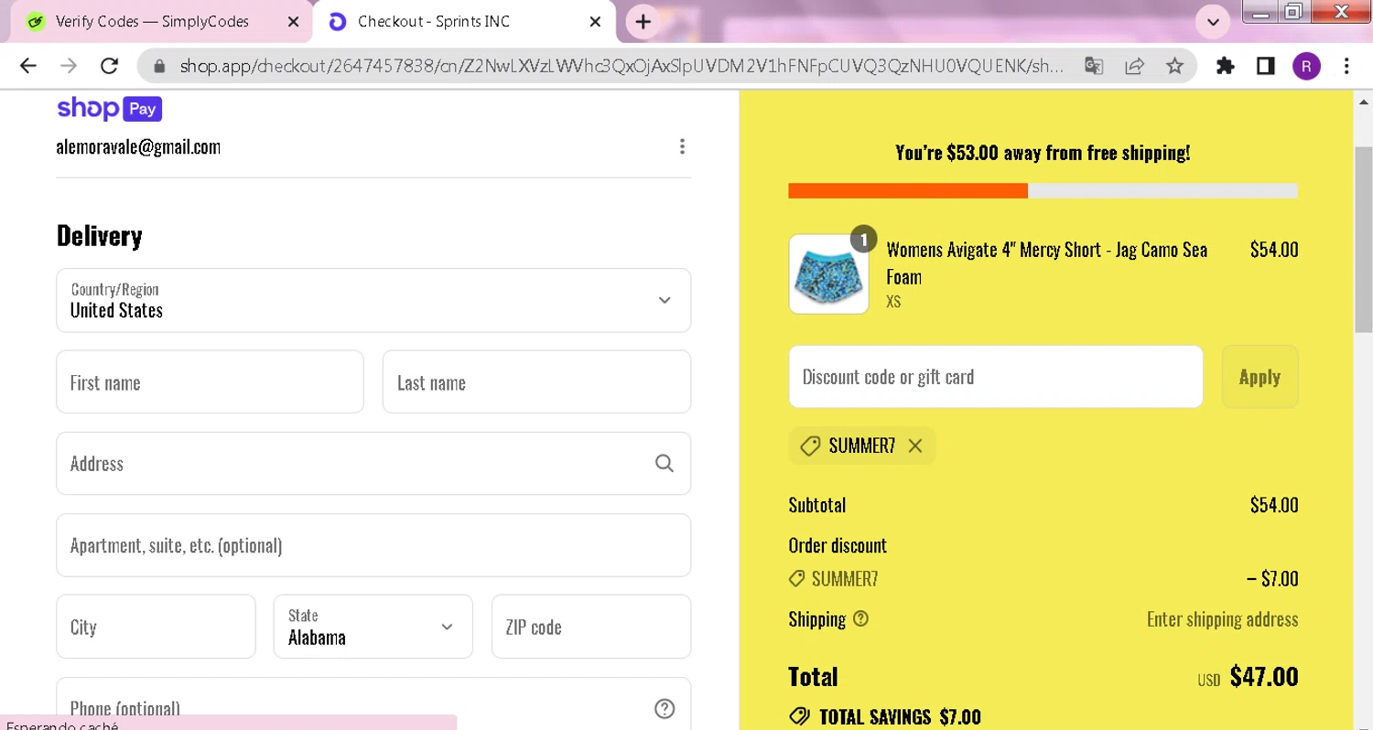
Task: Click the browser address bar URL
Action: pyautogui.click(x=621, y=66)
